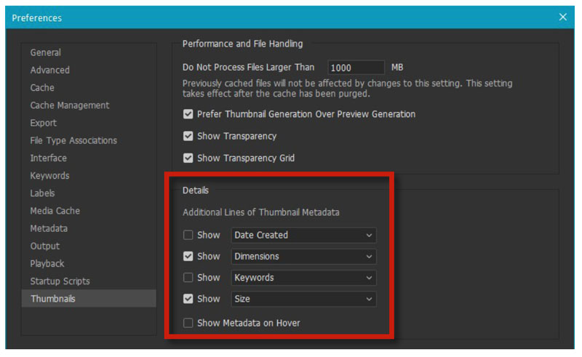
Task: Select Startup Scripts in the sidebar
Action: [60, 281]
